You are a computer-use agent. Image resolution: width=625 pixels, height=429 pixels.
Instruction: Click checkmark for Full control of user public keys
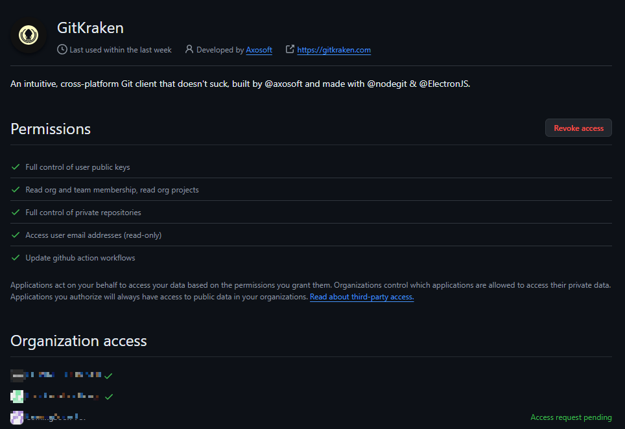click(16, 167)
